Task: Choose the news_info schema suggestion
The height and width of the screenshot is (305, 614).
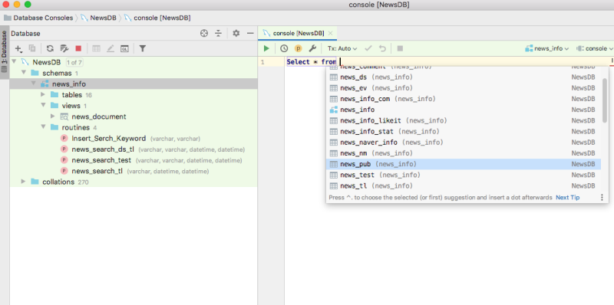Action: pyautogui.click(x=464, y=110)
